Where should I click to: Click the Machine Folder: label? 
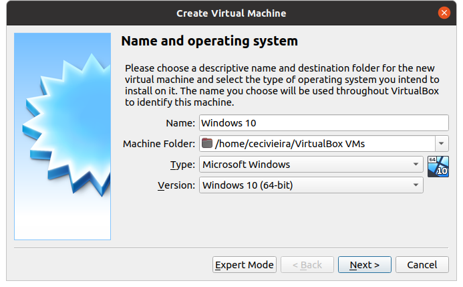pyautogui.click(x=159, y=144)
